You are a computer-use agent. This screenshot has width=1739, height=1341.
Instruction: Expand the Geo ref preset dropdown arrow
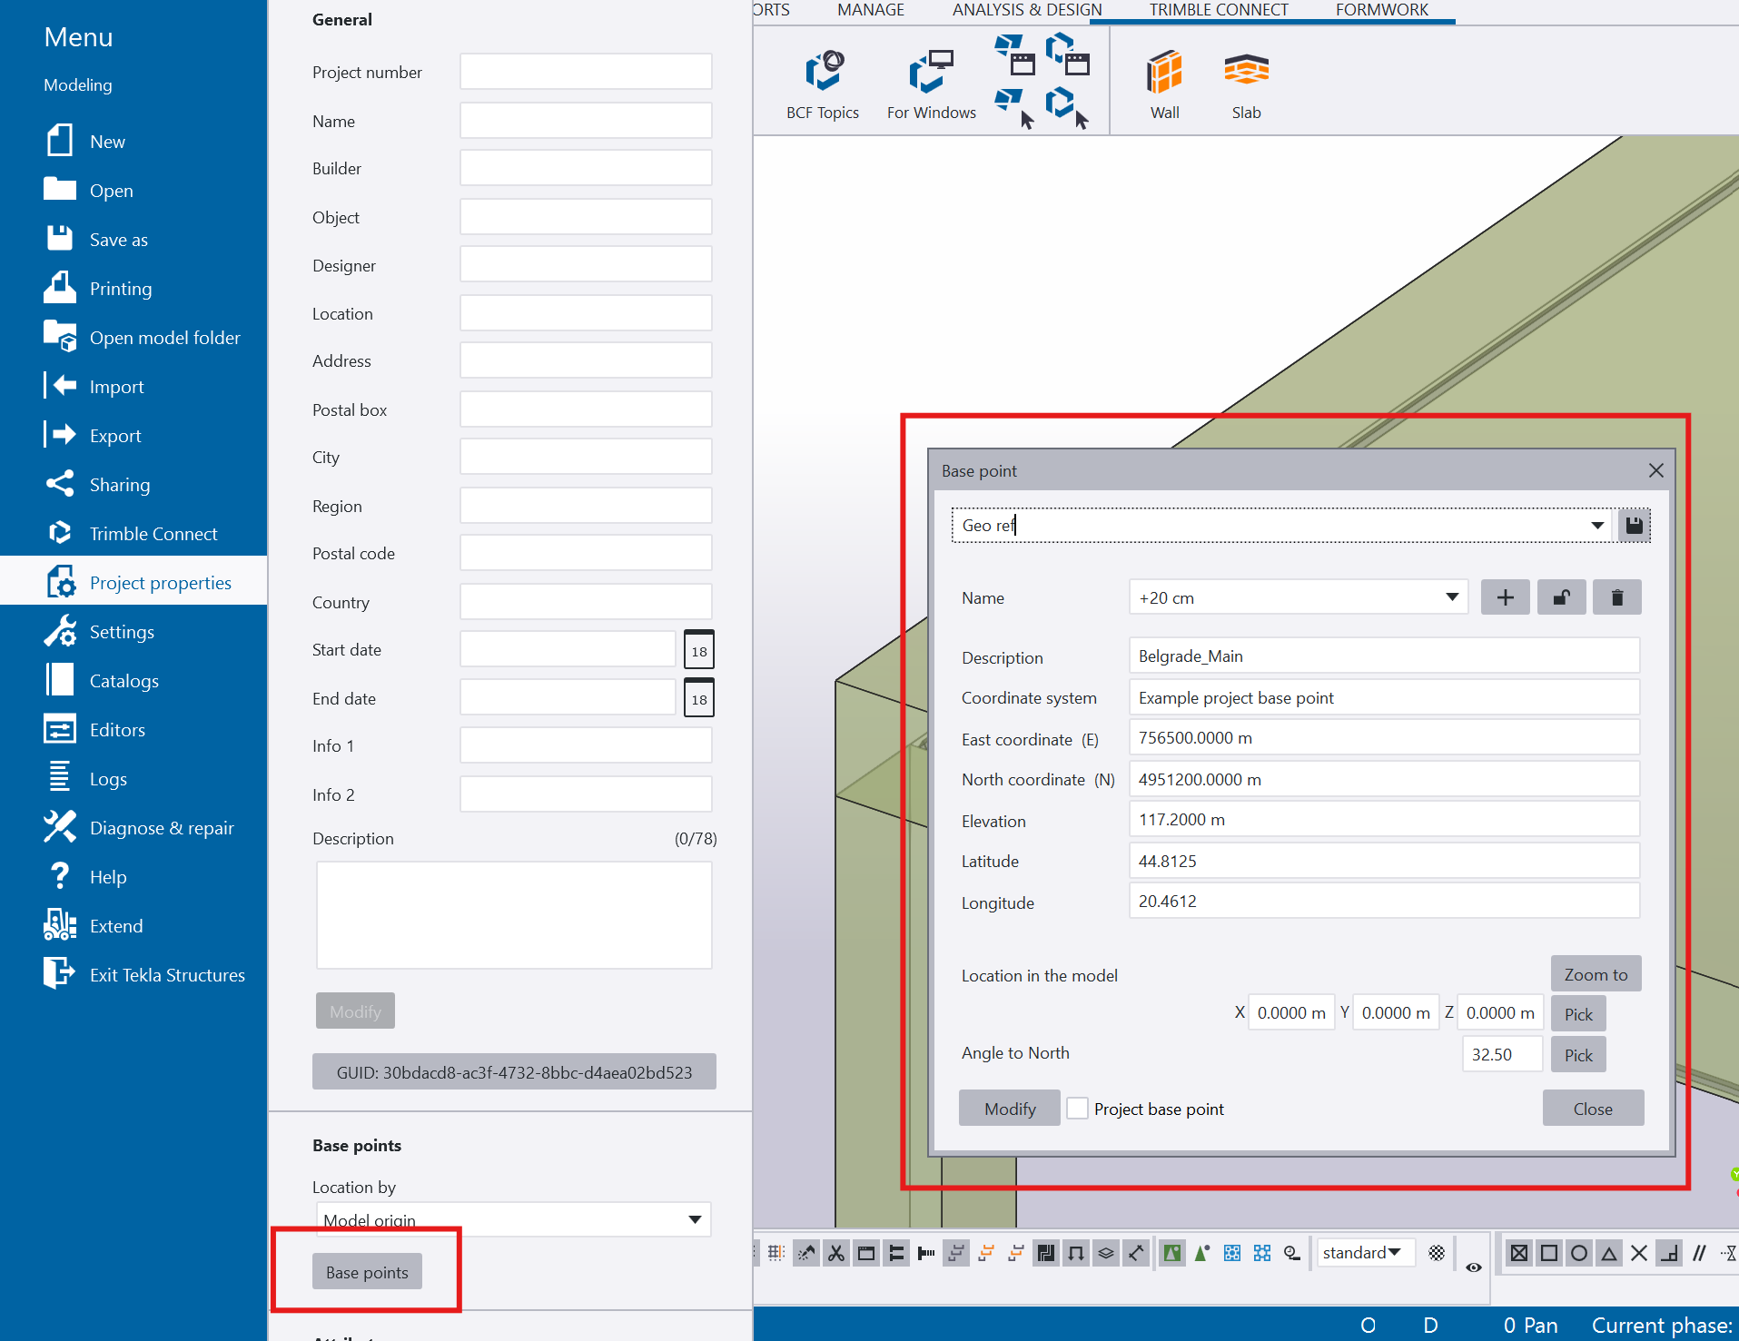tap(1597, 525)
